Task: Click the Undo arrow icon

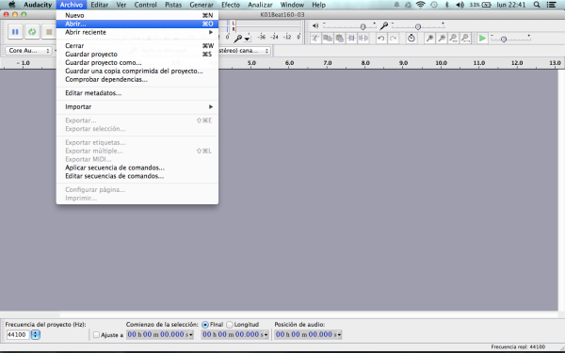Action: click(381, 39)
